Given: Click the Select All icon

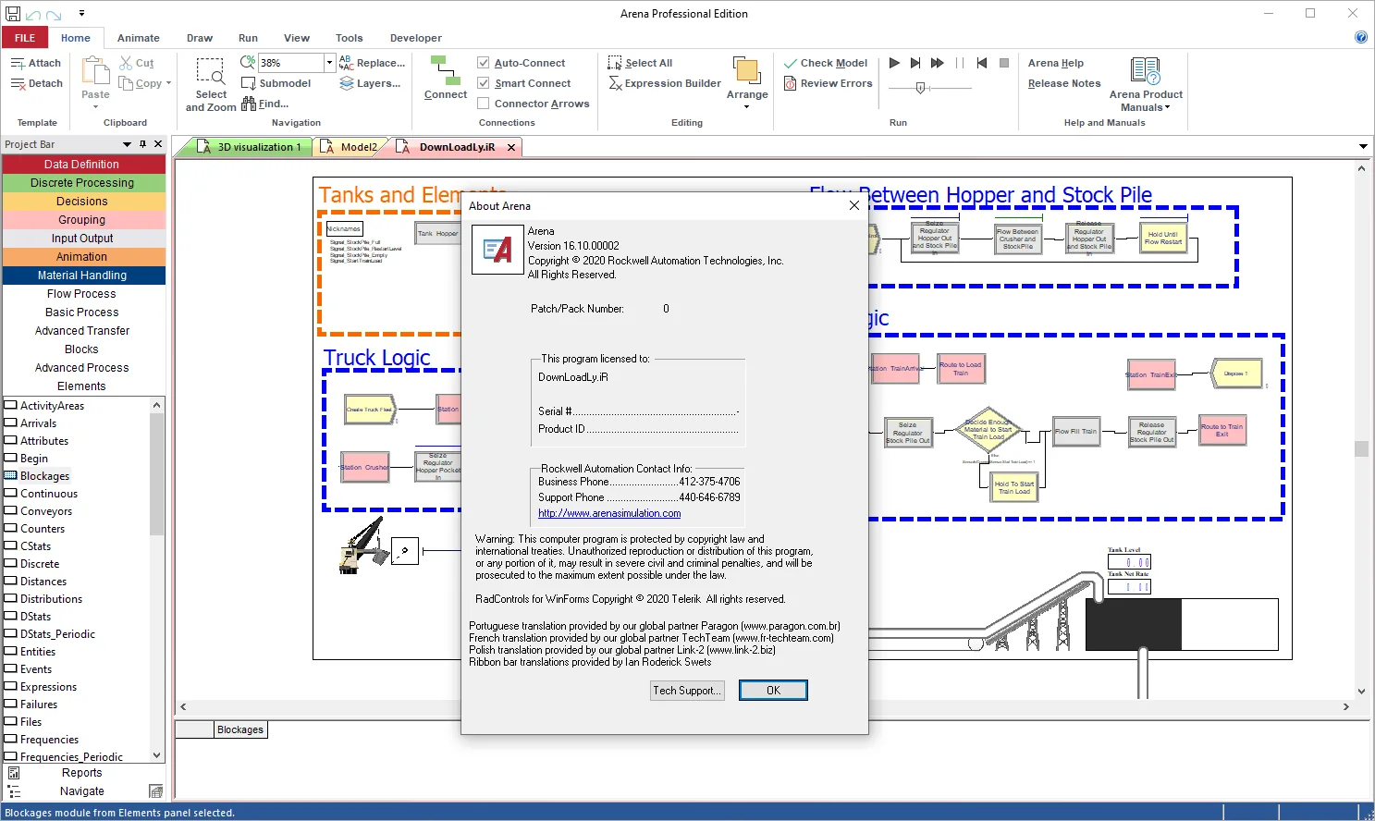Looking at the screenshot, I should tap(615, 63).
